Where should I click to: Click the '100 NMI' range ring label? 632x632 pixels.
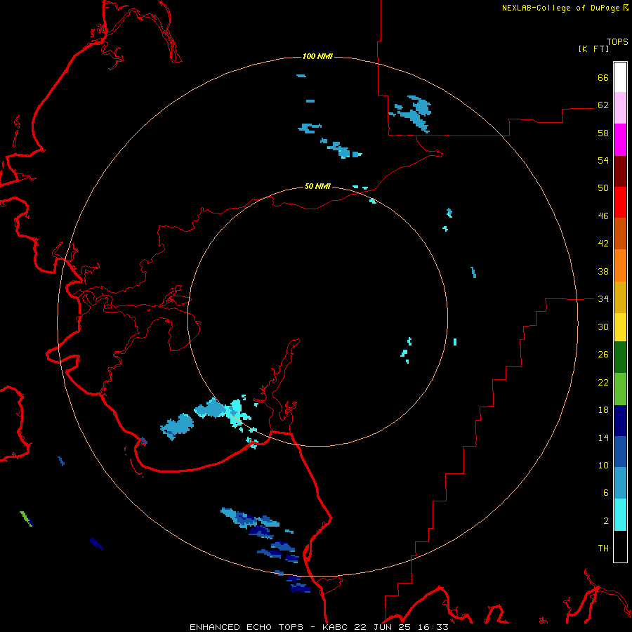point(317,56)
